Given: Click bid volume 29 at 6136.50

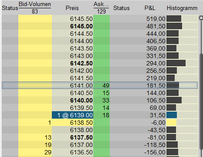Looking at the screenshot, I should pos(48,152).
